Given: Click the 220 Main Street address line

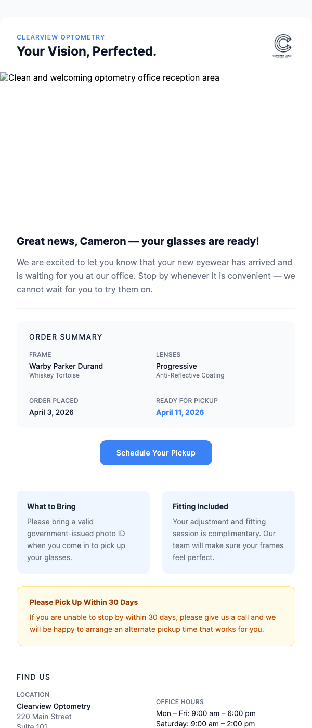Looking at the screenshot, I should [44, 717].
